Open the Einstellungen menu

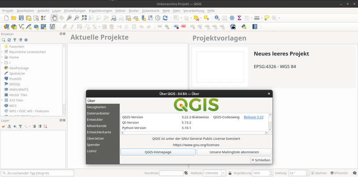point(75,11)
